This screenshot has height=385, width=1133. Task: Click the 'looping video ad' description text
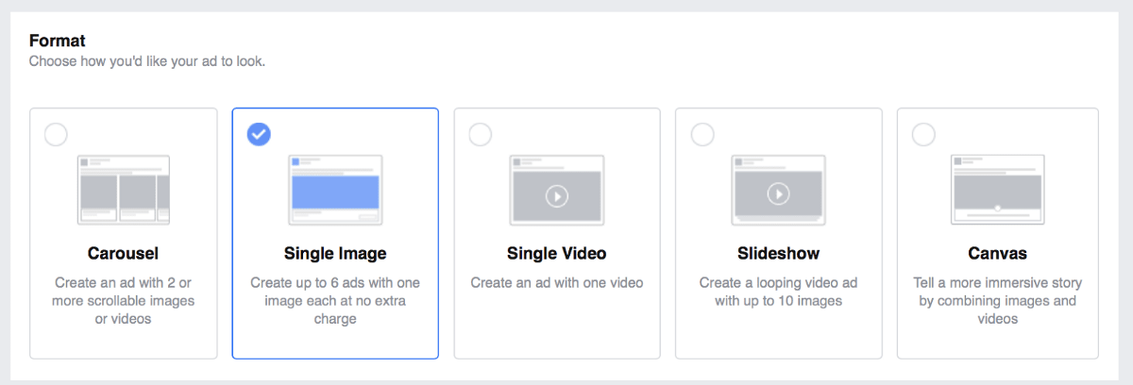click(x=778, y=293)
